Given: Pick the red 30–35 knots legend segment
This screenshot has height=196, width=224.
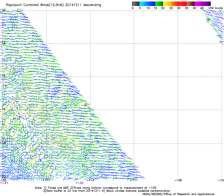Looking at the screenshot, I should coord(183,4).
